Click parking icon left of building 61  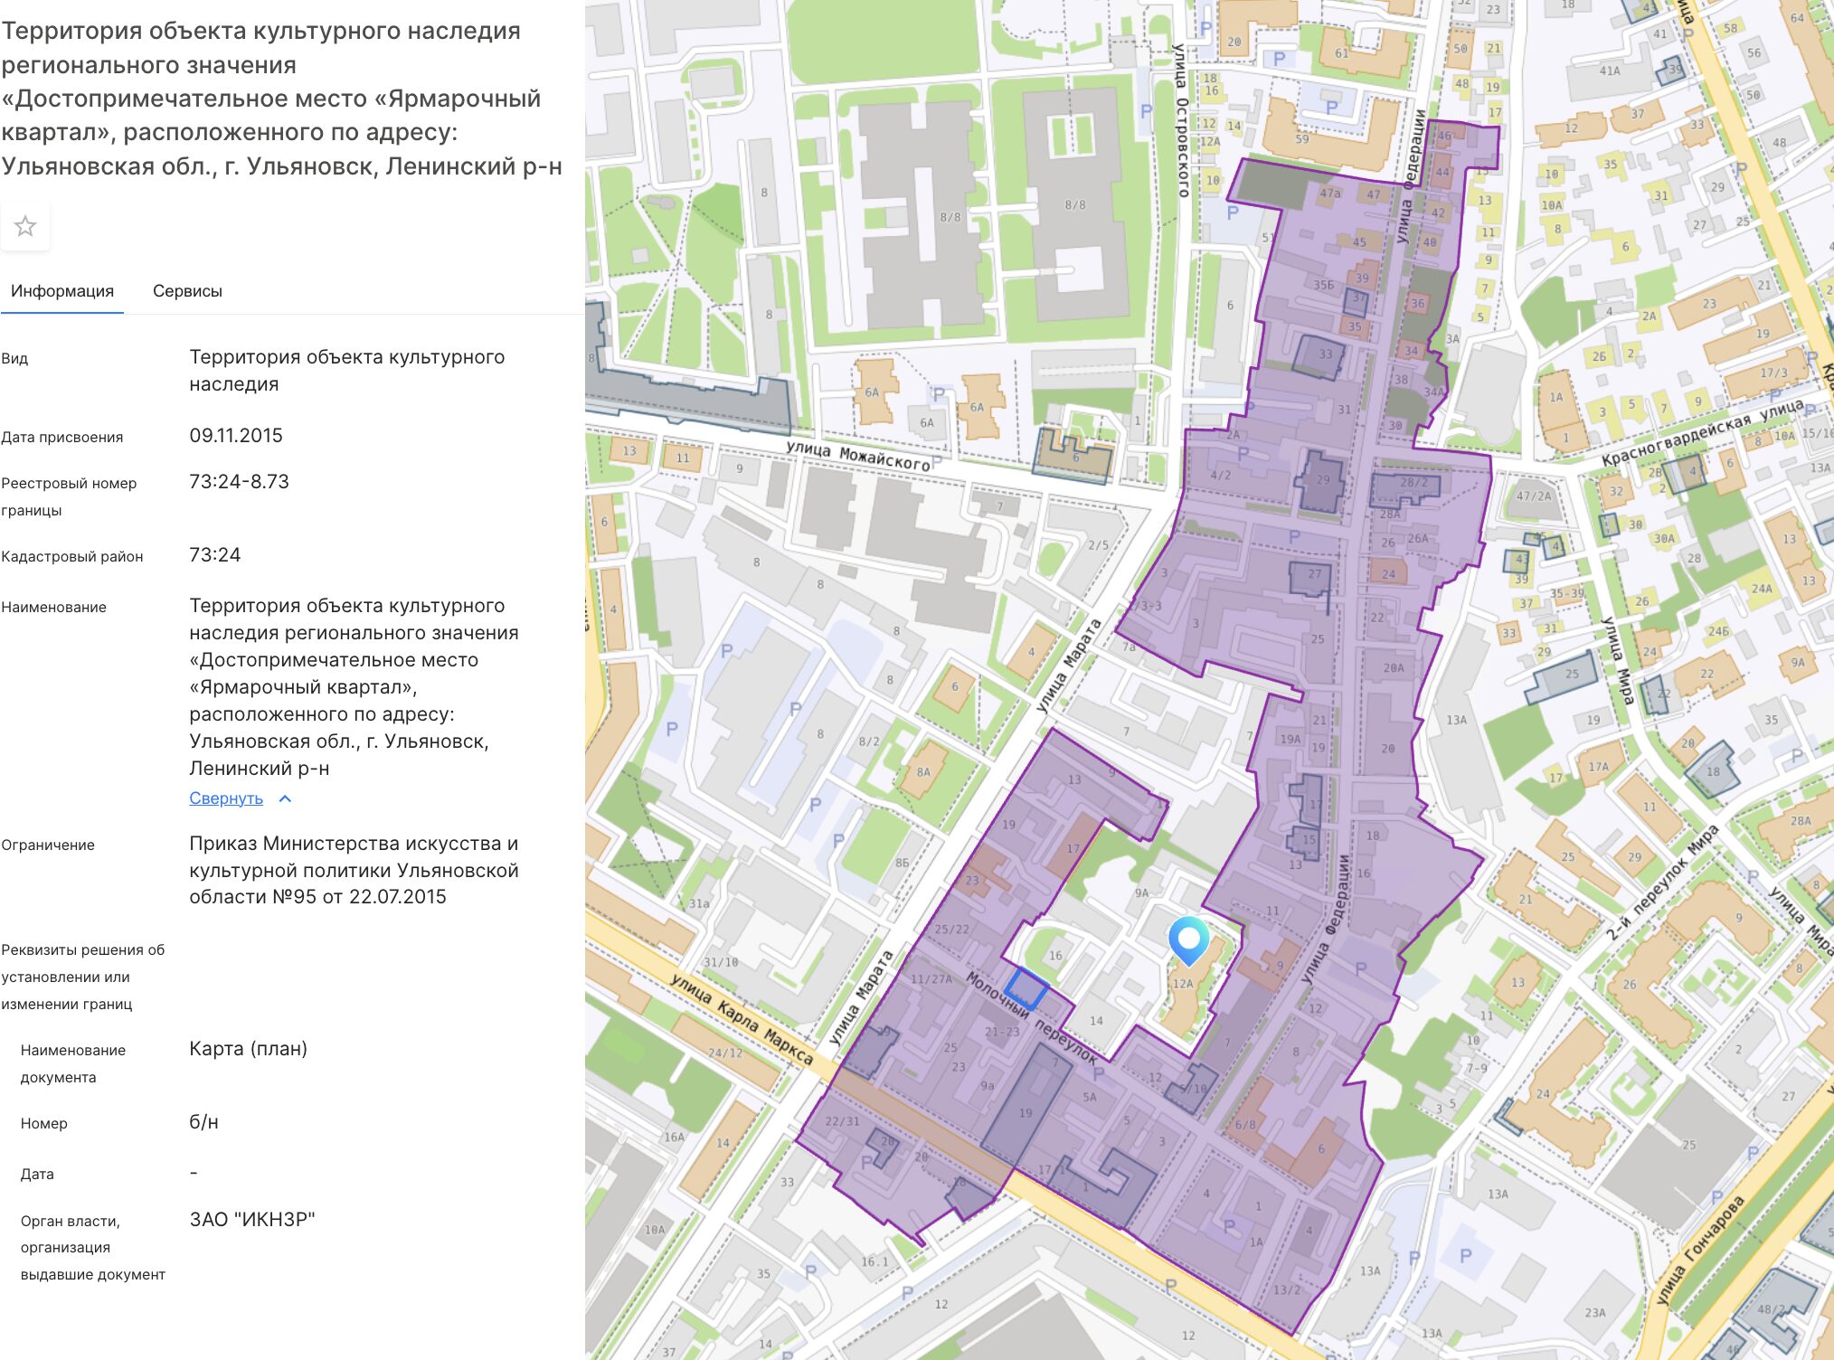tap(1279, 59)
